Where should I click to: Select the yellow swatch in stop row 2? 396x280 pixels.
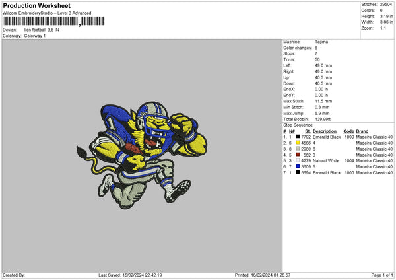point(298,143)
